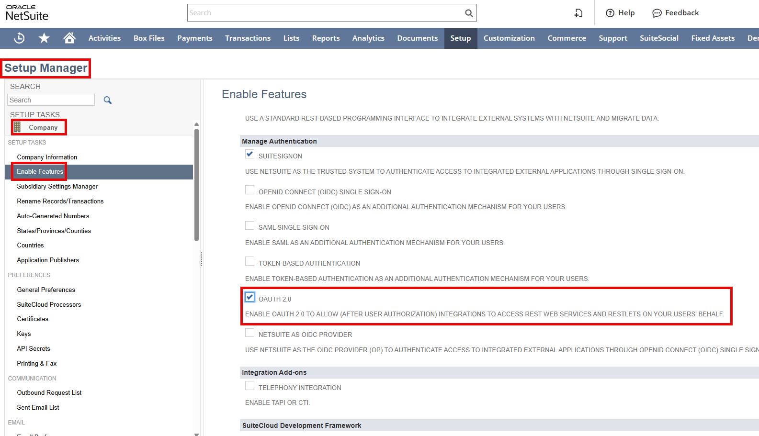The image size is (759, 436).
Task: Open Rename Records/Transactions
Action: point(60,201)
